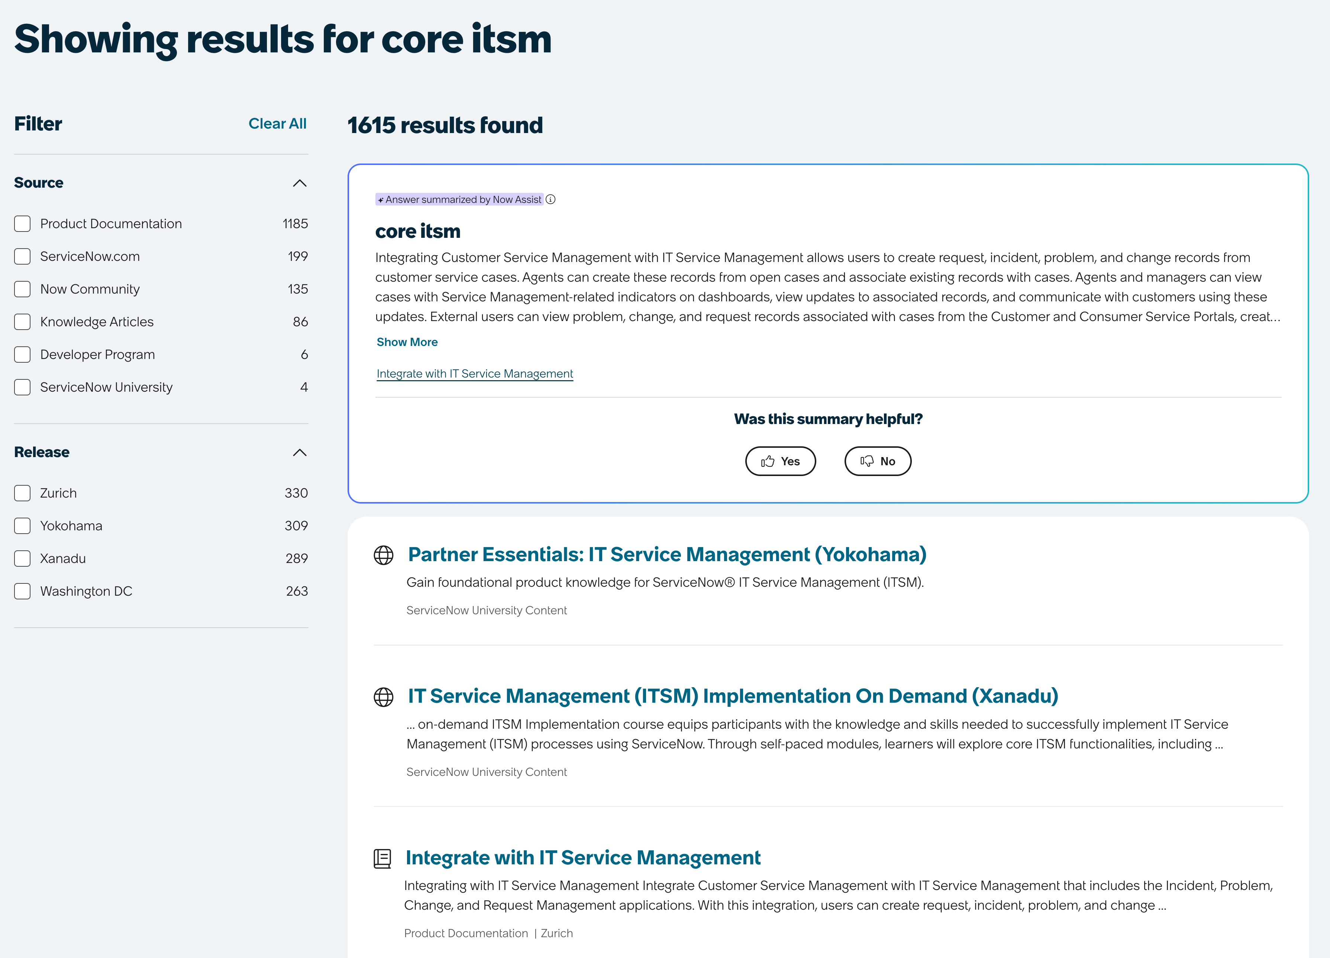Click the Now Community count 135
The height and width of the screenshot is (958, 1330).
tap(298, 289)
